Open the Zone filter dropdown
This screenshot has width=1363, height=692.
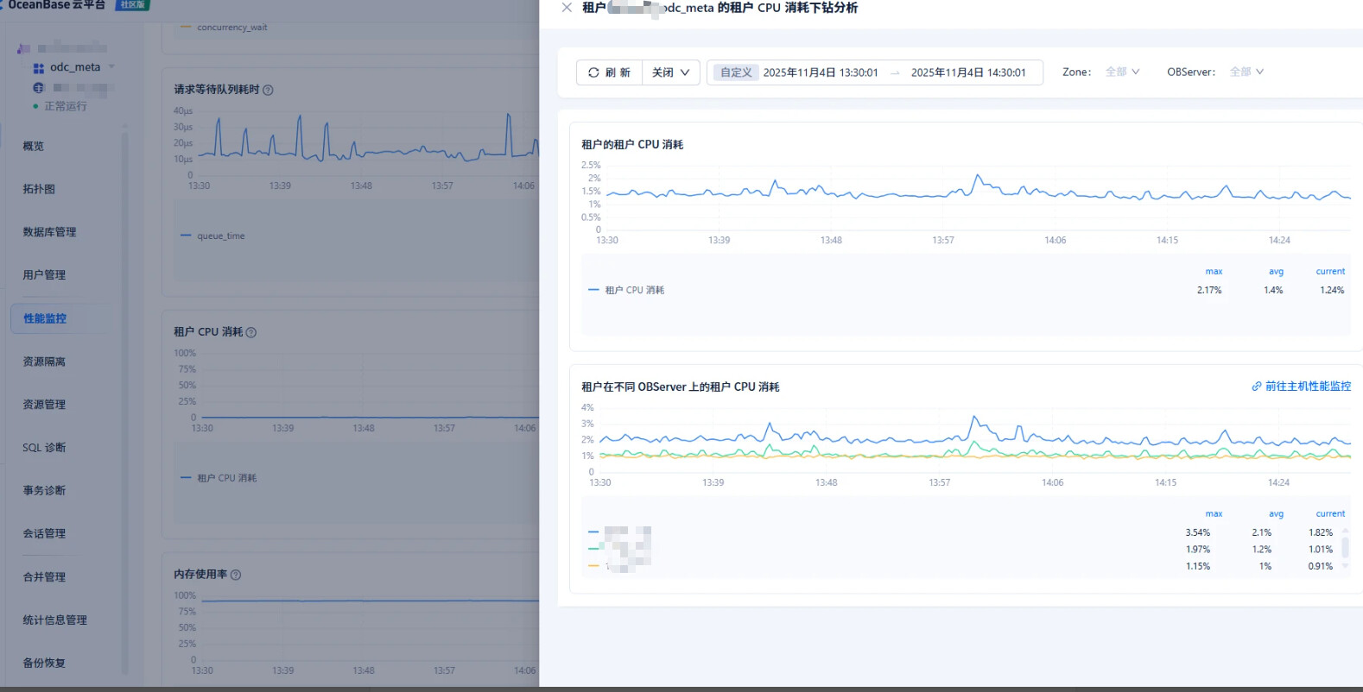click(1122, 72)
